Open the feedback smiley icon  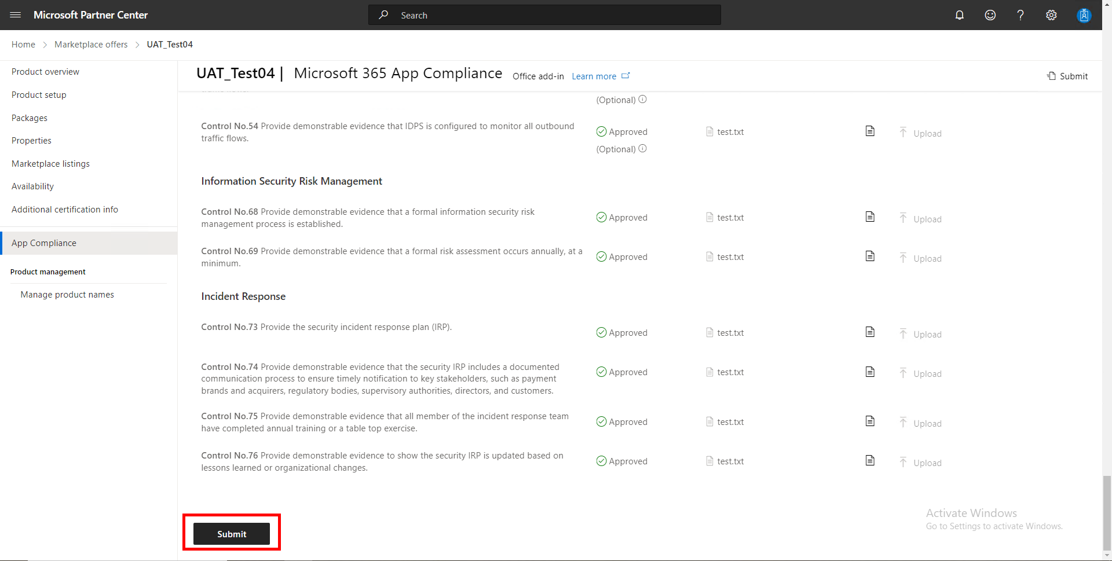coord(990,15)
